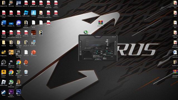Open the AVAST PREMIUM folder
Screen dimensions: 178x100
(26, 24)
